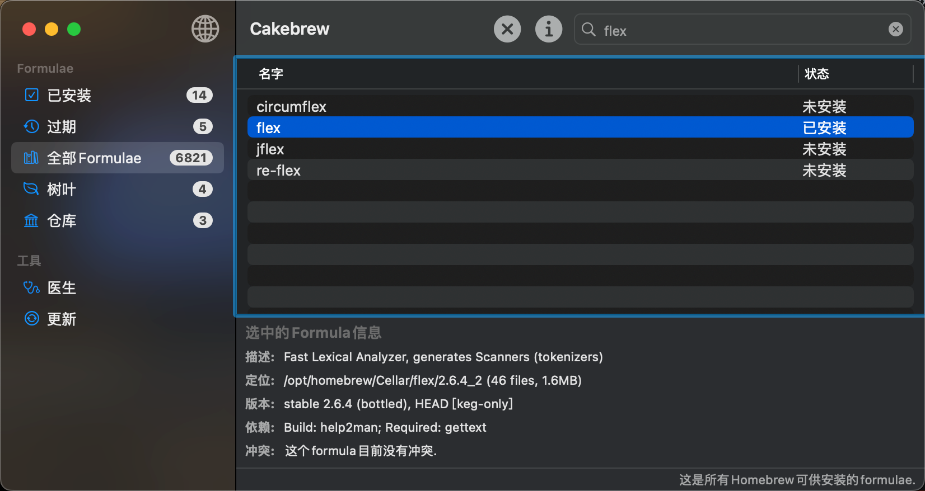This screenshot has width=925, height=491.
Task: Click the clock icon beside 过期
Action: pyautogui.click(x=31, y=126)
